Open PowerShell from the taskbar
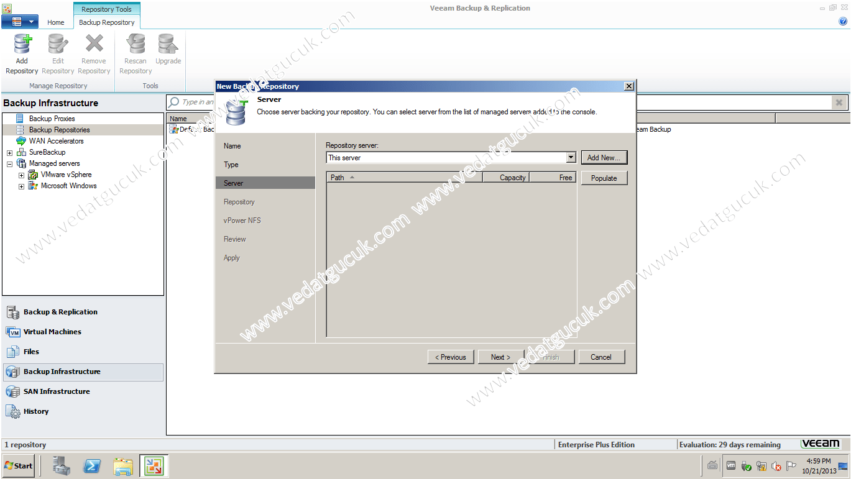 93,466
